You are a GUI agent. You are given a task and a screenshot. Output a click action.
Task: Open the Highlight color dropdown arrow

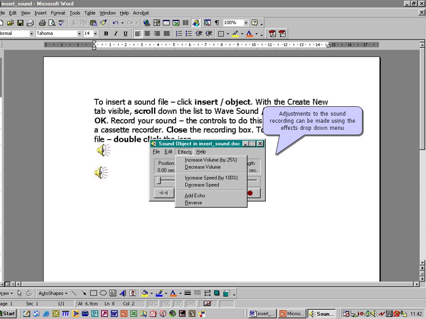pos(242,34)
